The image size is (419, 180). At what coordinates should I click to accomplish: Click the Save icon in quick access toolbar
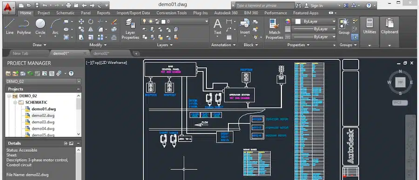click(x=37, y=5)
